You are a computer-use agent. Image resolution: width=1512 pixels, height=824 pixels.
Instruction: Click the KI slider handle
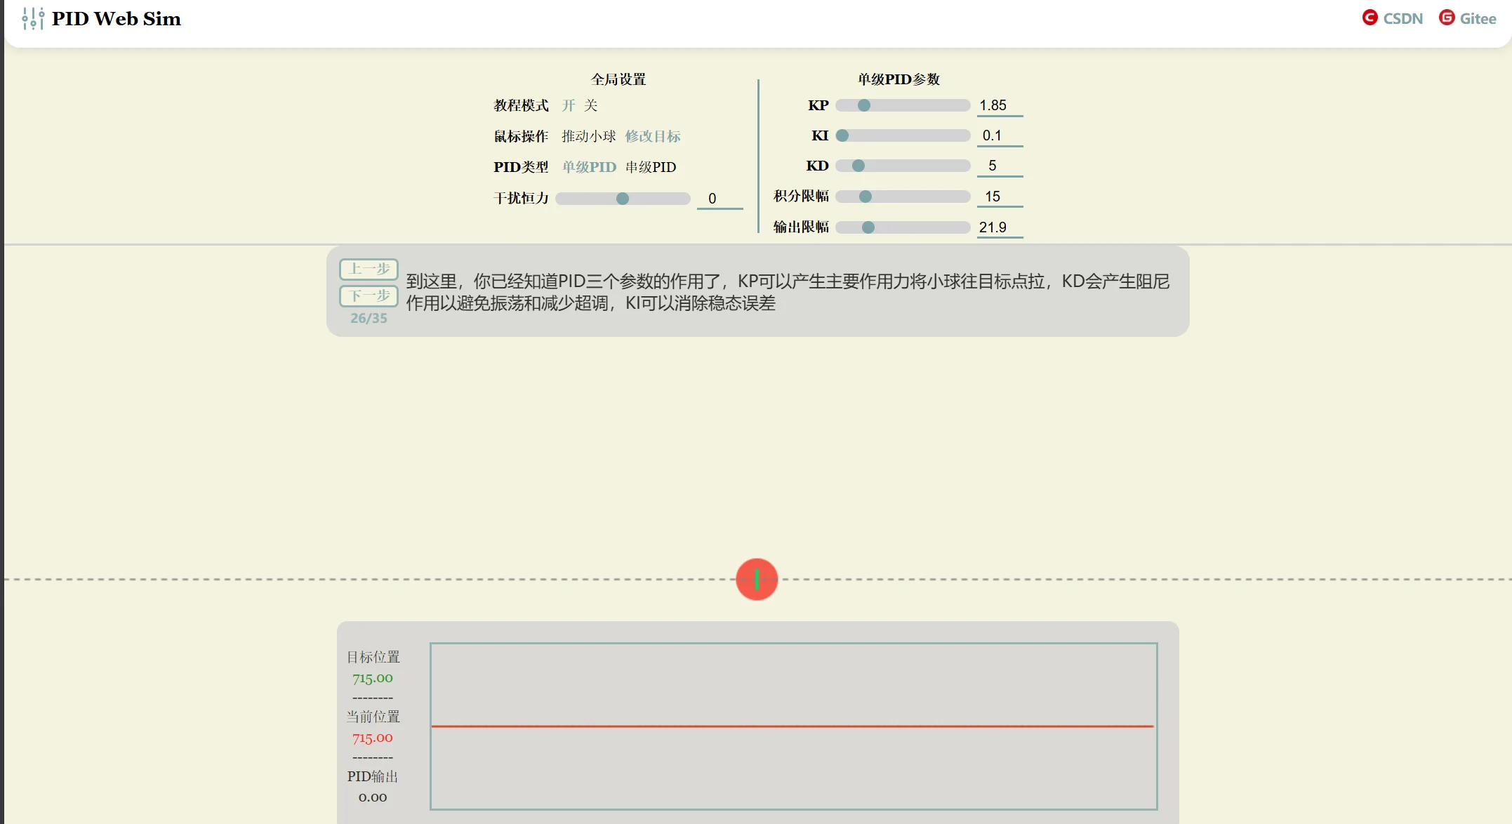[842, 135]
